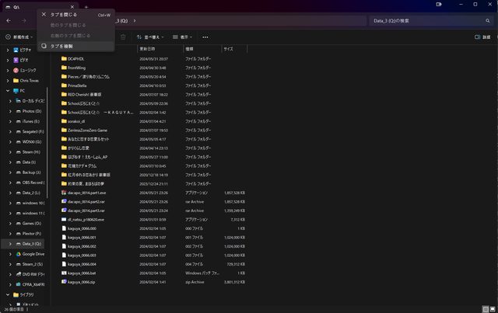Sort by the 更新日時 column header
Screen dimensions: 498x313
click(x=149, y=49)
